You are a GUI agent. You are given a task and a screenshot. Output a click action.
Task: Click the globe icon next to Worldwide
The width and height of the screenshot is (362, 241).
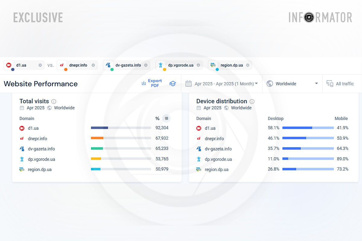[x=269, y=83]
